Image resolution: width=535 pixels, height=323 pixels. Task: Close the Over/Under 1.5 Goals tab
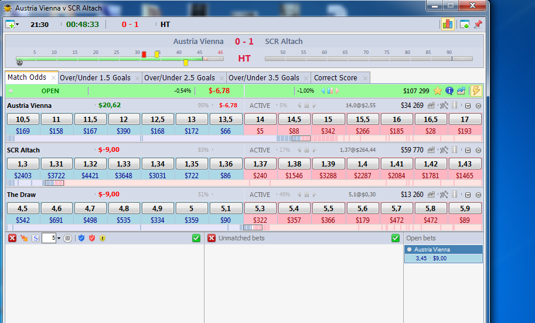137,78
